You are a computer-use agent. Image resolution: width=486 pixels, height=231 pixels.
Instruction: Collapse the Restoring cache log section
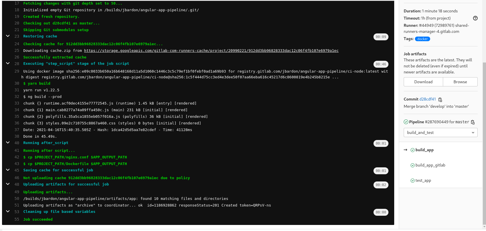[7, 36]
